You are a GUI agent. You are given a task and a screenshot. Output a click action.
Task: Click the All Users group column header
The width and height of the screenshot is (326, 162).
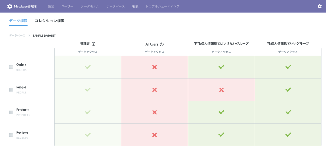[152, 44]
